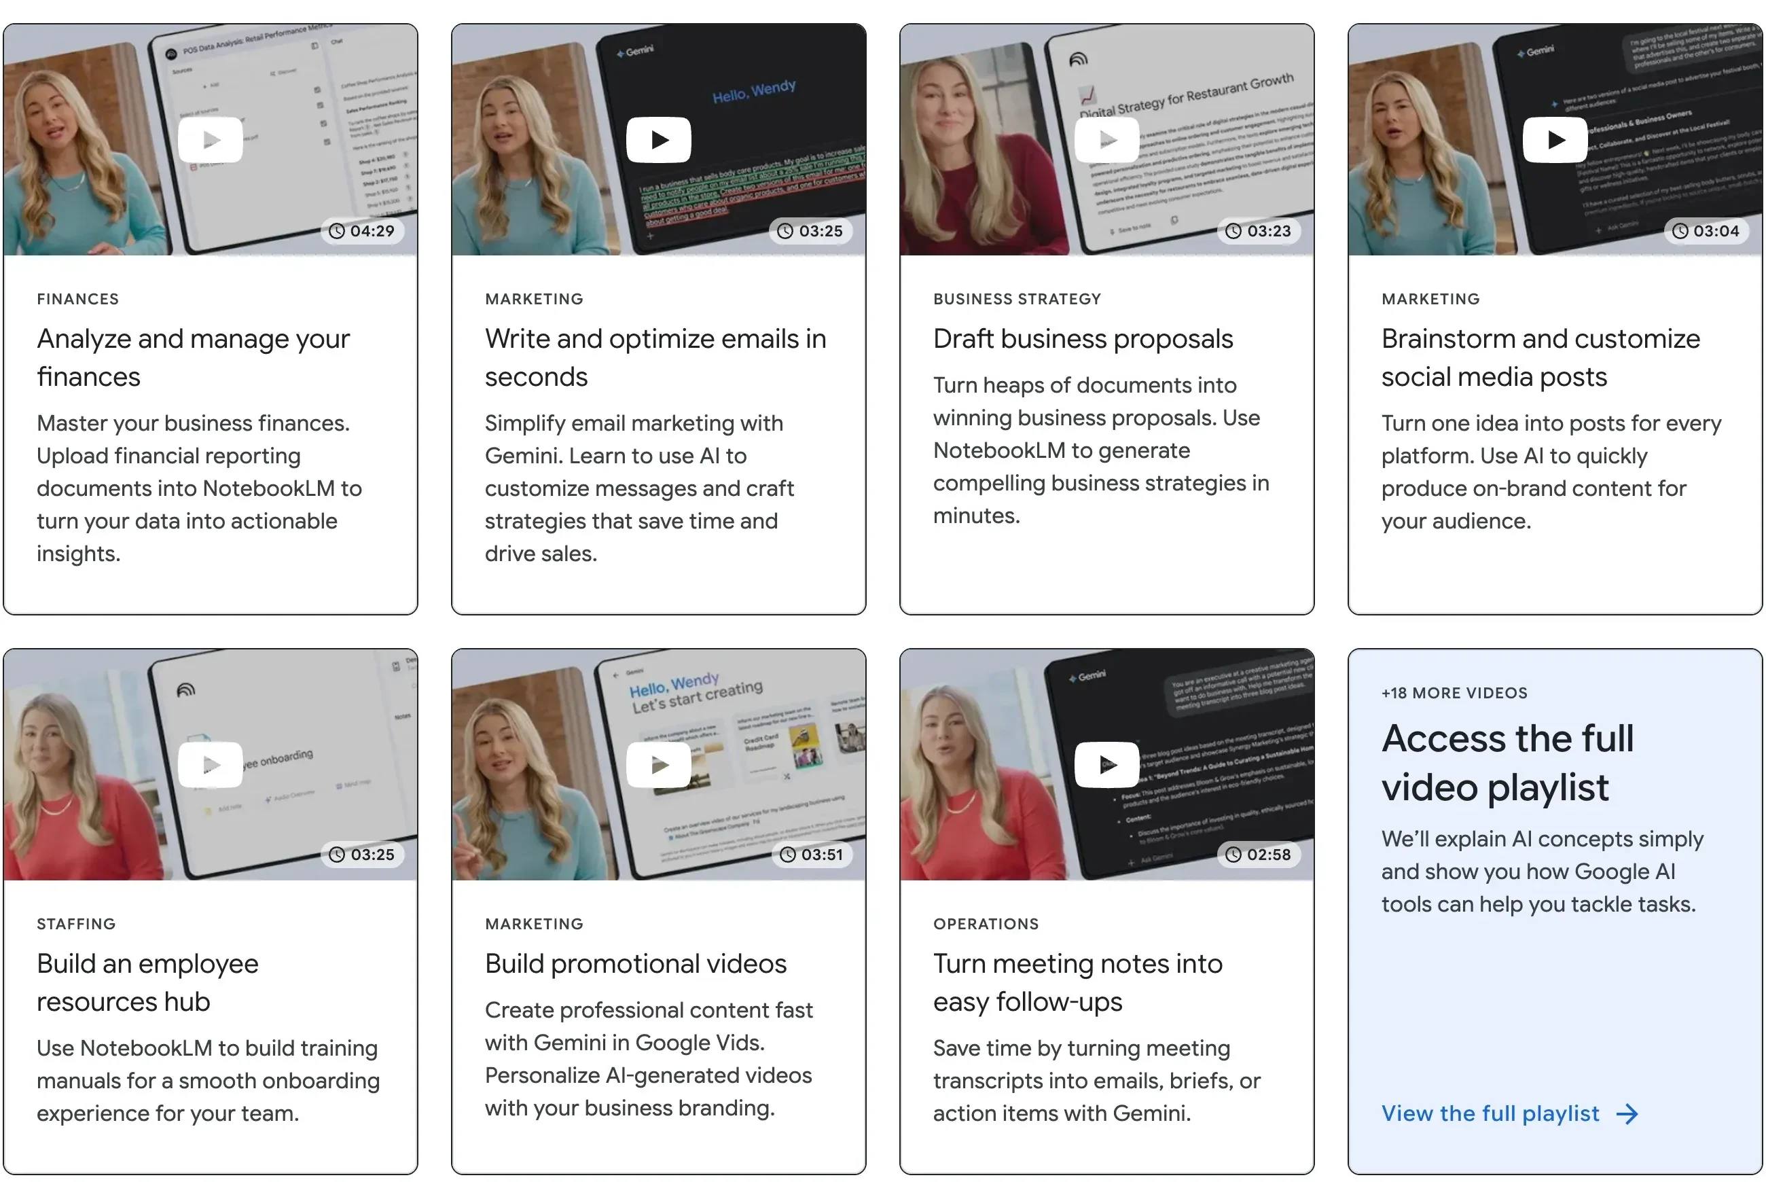The width and height of the screenshot is (1766, 1182).
Task: Click the Access the full video playlist heading
Action: (1507, 762)
